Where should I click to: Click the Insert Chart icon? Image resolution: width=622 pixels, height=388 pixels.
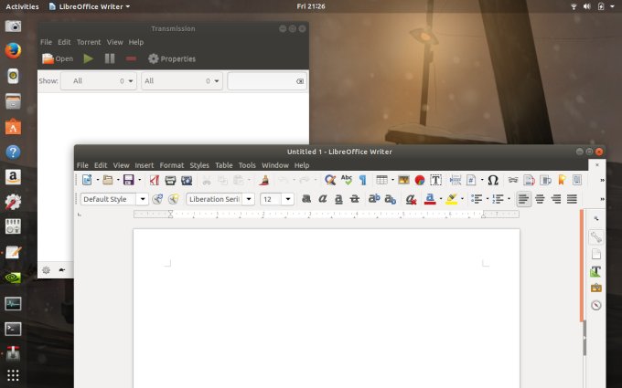(x=420, y=180)
